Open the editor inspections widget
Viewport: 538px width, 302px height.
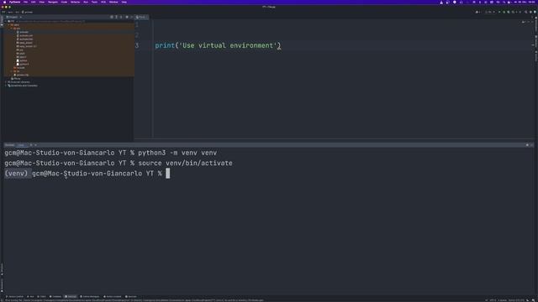[524, 22]
